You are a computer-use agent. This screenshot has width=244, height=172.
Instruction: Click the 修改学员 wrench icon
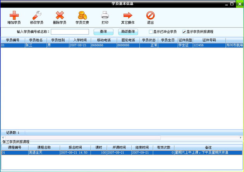(36, 15)
